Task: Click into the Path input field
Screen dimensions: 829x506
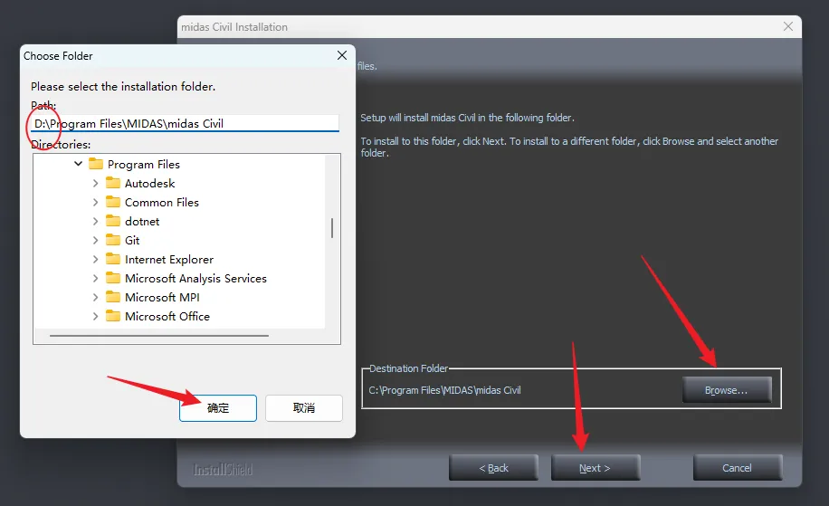Action: pos(185,123)
